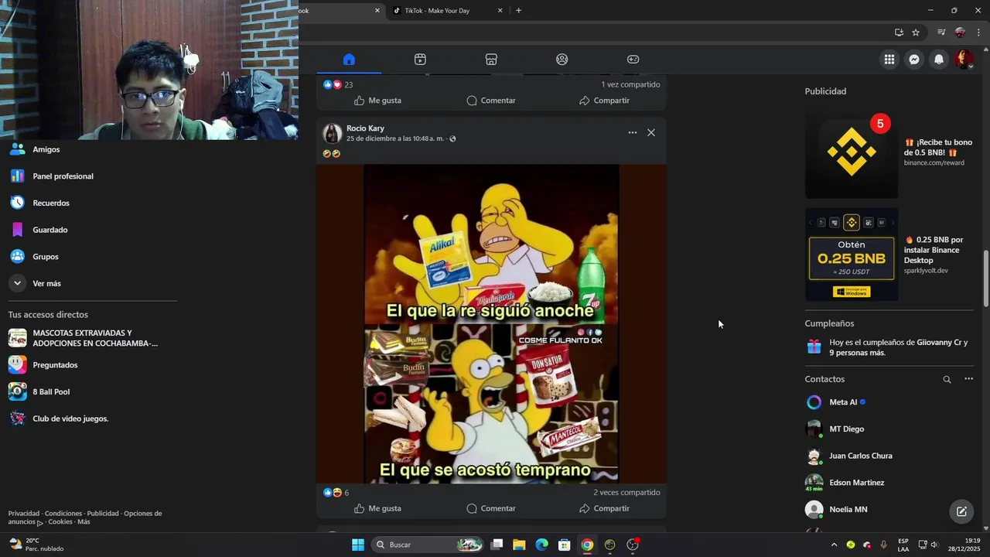Search contacts with the magnifier icon
Viewport: 990px width, 557px height.
coord(947,380)
